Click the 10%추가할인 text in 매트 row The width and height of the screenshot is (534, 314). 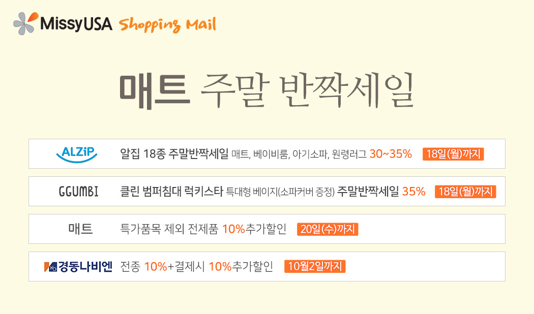pyautogui.click(x=254, y=229)
